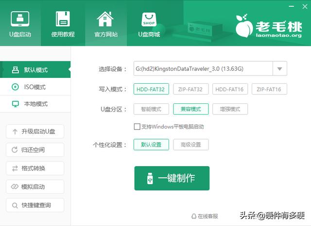Select ZIP-FAT16 write mode
The width and height of the screenshot is (311, 226).
(269, 89)
